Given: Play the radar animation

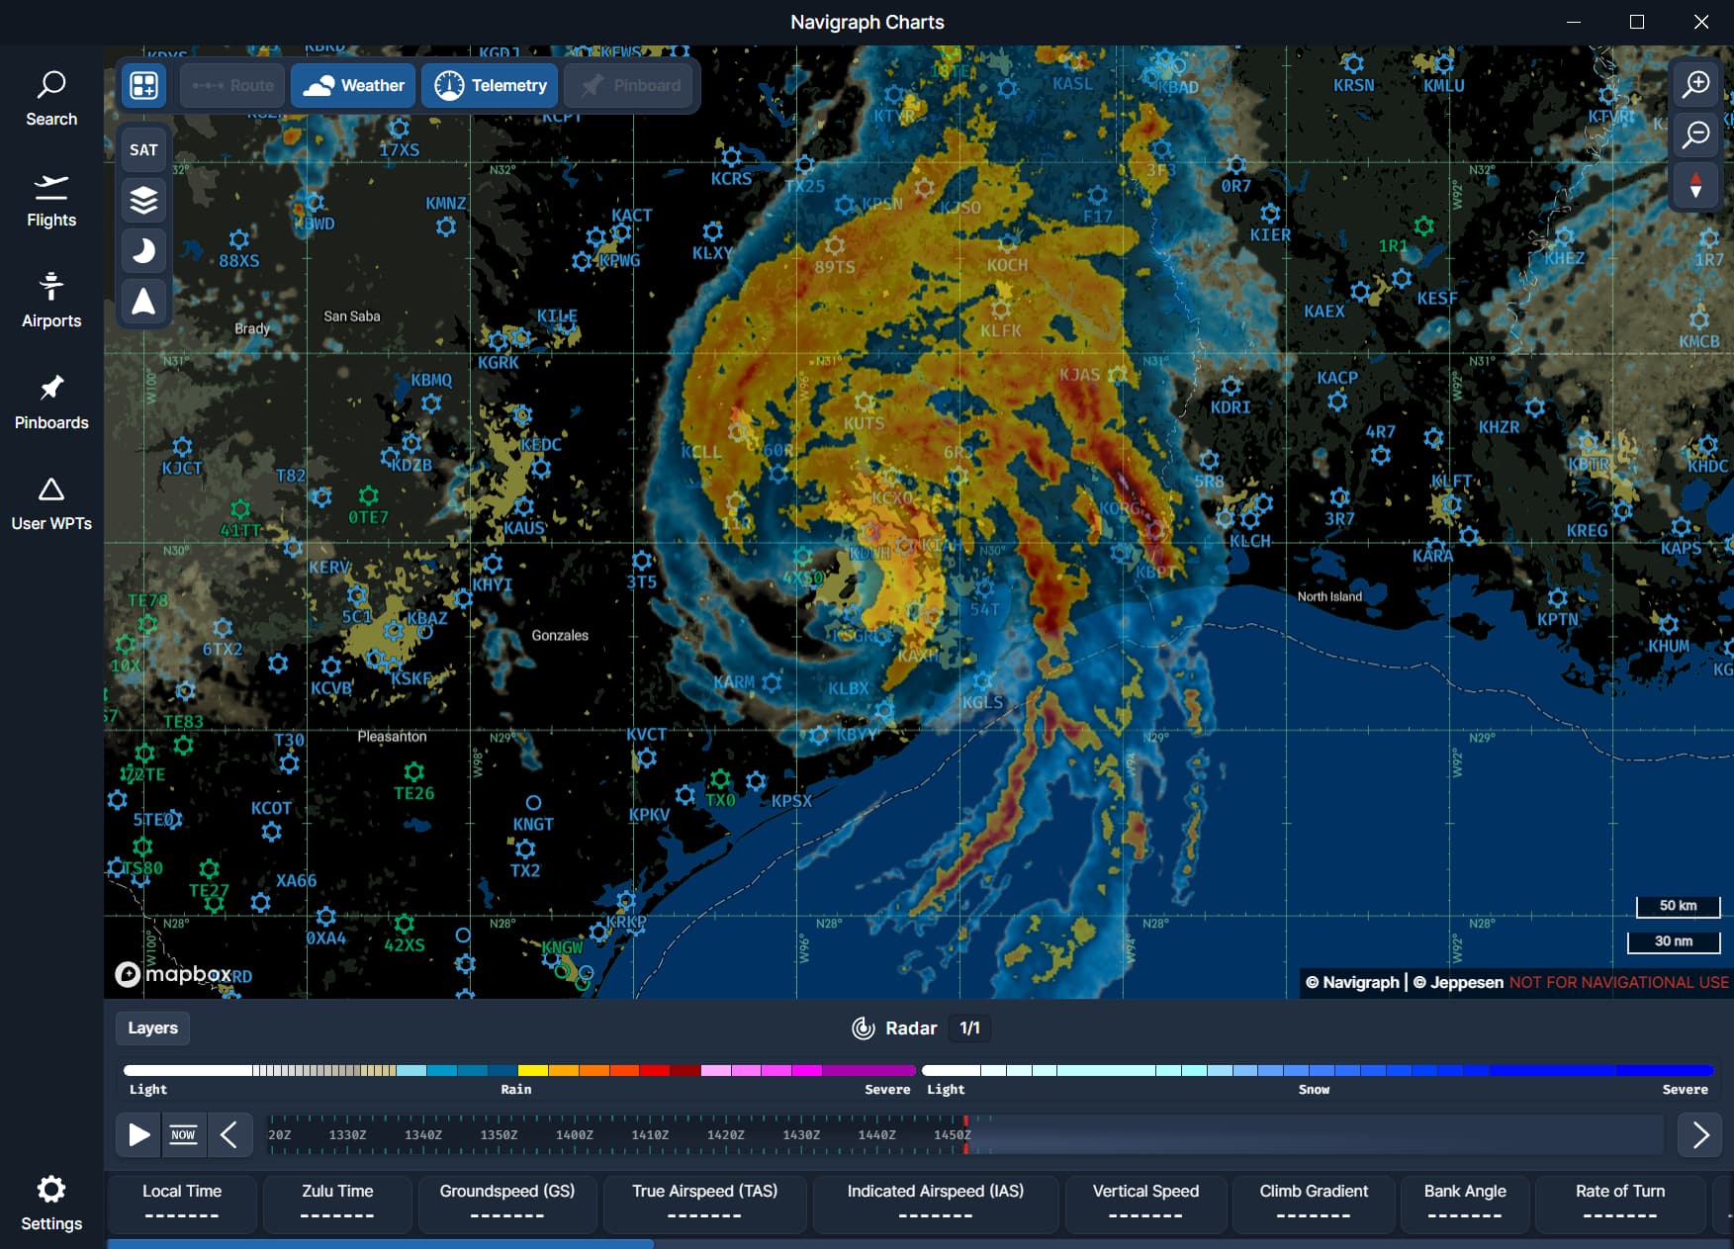Looking at the screenshot, I should 139,1134.
